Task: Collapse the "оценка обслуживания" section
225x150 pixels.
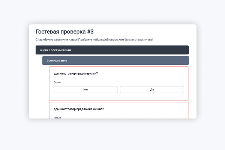Action: pyautogui.click(x=112, y=50)
